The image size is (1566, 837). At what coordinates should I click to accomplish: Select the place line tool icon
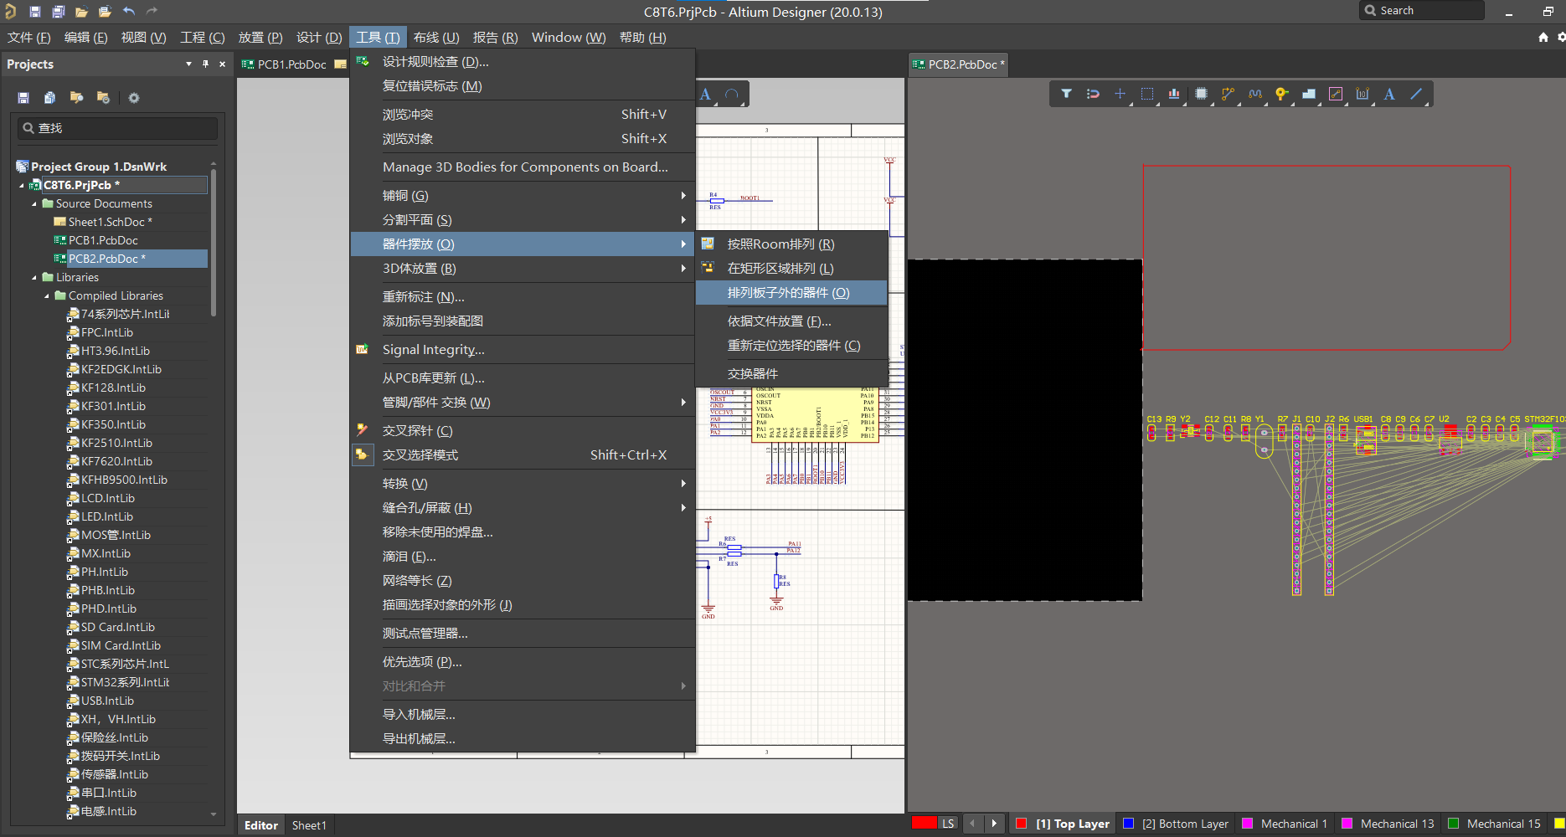(1417, 94)
